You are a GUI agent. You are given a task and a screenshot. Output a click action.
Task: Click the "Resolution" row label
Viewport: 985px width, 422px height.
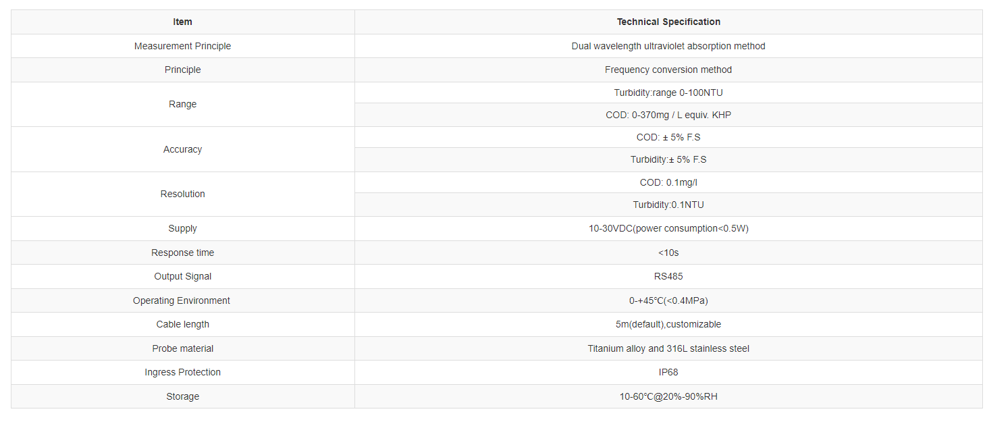point(182,194)
